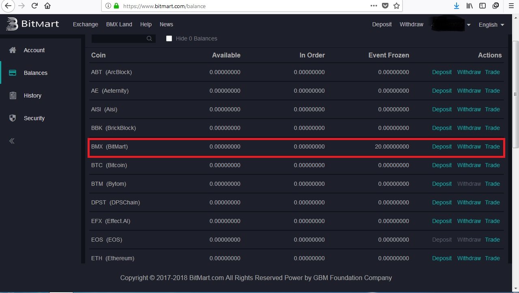519x293 pixels.
Task: Open the English language dropdown
Action: coord(491,25)
